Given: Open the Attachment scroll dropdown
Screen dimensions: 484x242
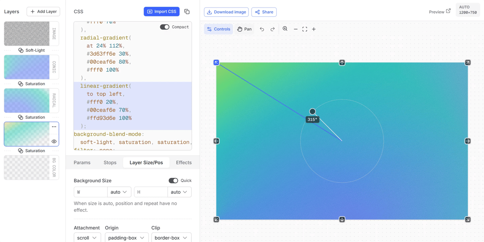Looking at the screenshot, I should (x=87, y=237).
